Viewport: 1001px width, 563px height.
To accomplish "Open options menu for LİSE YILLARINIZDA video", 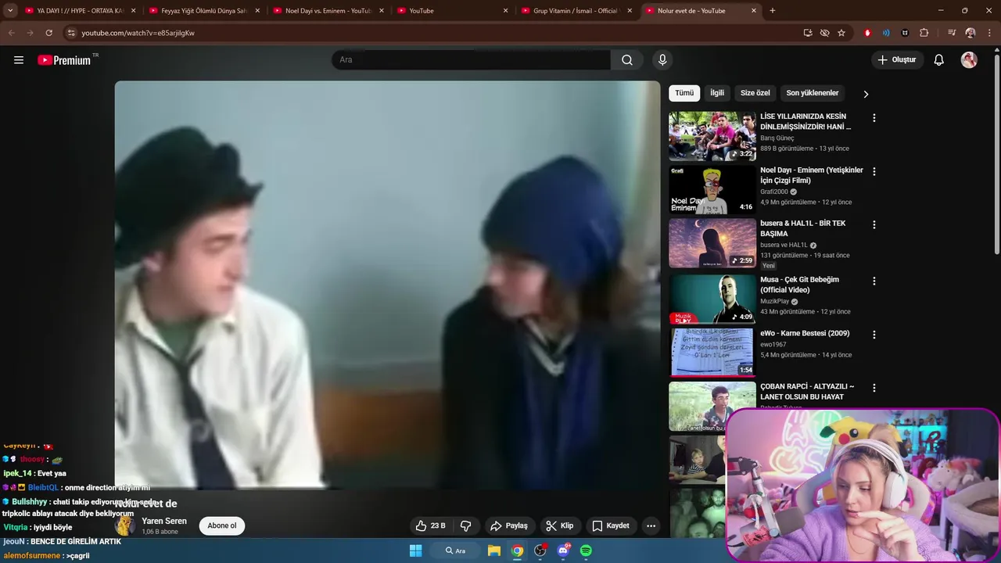I will click(x=874, y=118).
